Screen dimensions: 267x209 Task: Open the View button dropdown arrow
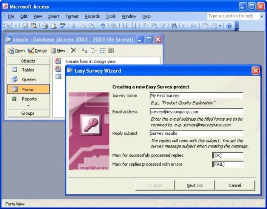coord(16,26)
